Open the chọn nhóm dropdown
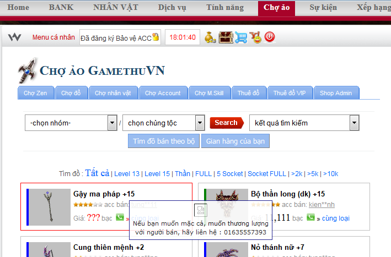Image resolution: width=391 pixels, height=257 pixels. click(71, 123)
